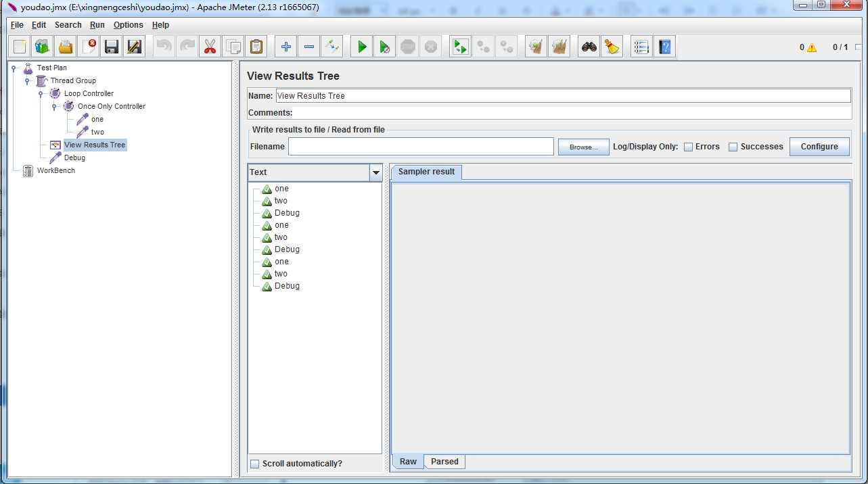Screen dimensions: 868x484
Task: Collapse the Loop Controller tree node
Action: click(41, 94)
